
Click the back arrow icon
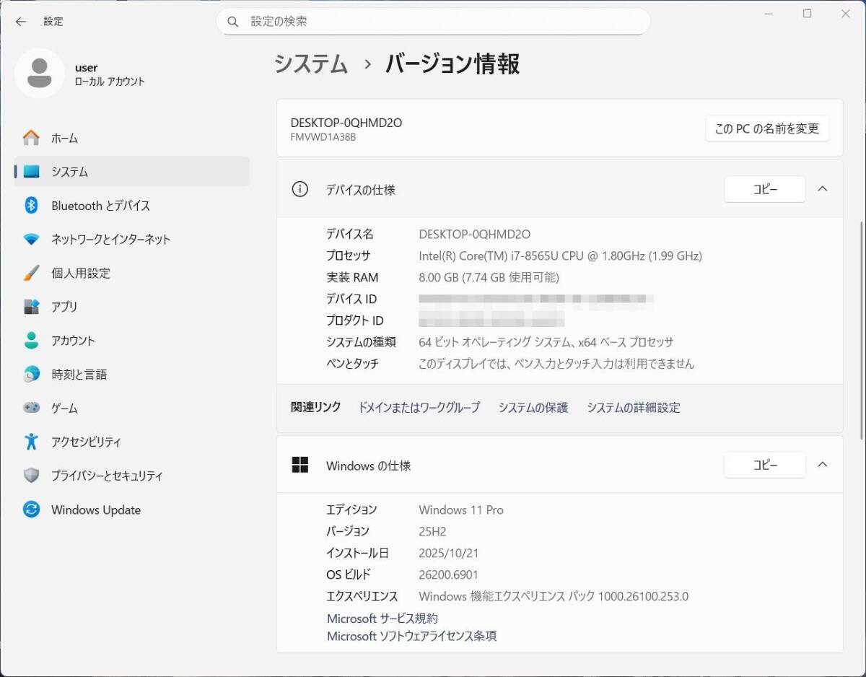click(x=20, y=22)
